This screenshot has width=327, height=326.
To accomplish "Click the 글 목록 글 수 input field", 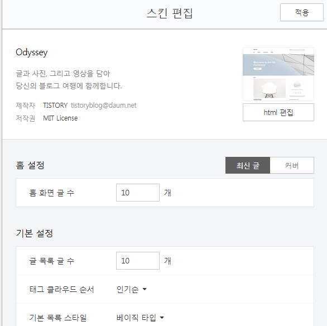I will click(x=138, y=261).
